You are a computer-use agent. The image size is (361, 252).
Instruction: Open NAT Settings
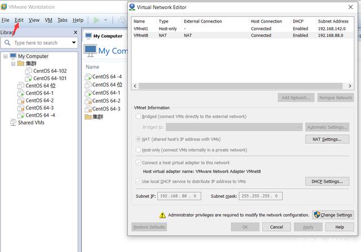click(x=327, y=139)
